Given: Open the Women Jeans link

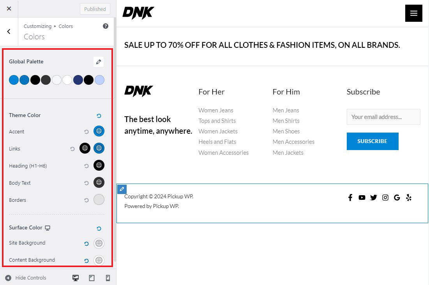Looking at the screenshot, I should click(x=216, y=110).
